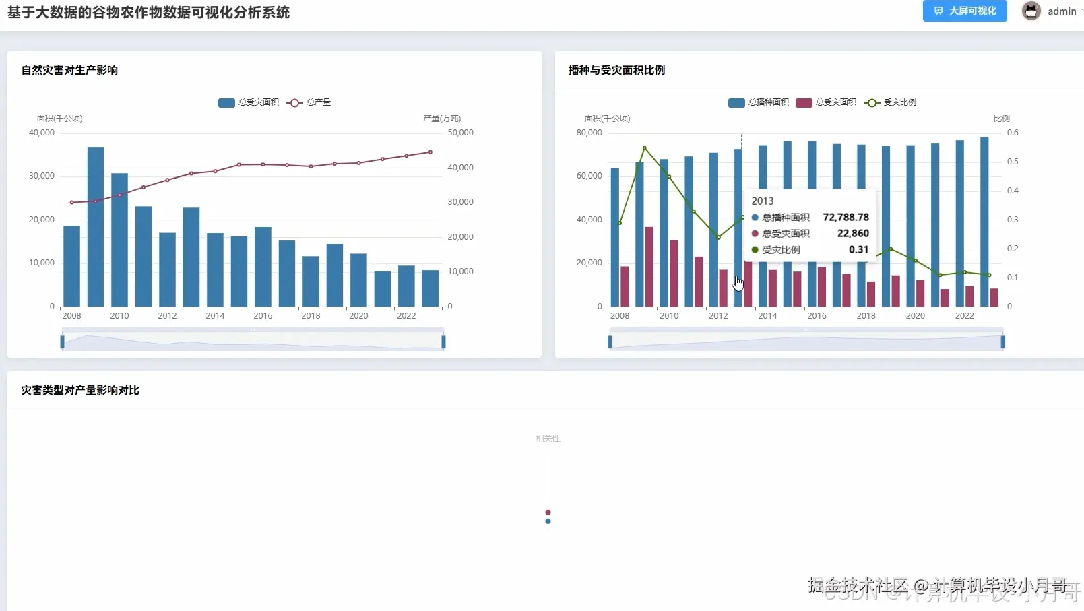Click the last blue 总播种面积 bar

pos(984,222)
